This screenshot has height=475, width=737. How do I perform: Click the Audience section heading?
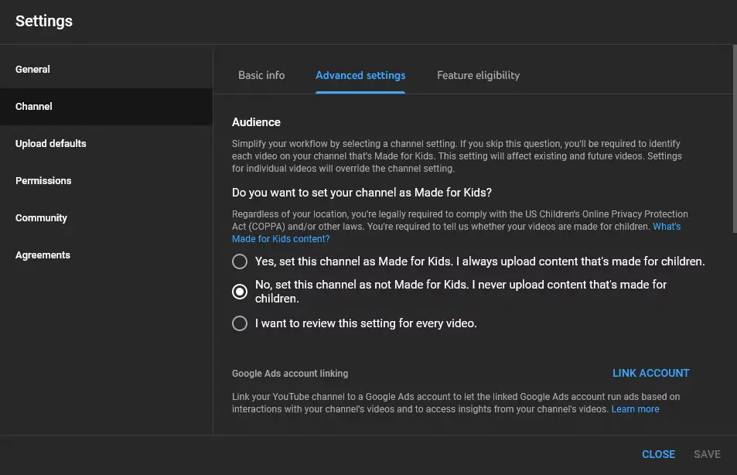click(x=255, y=121)
